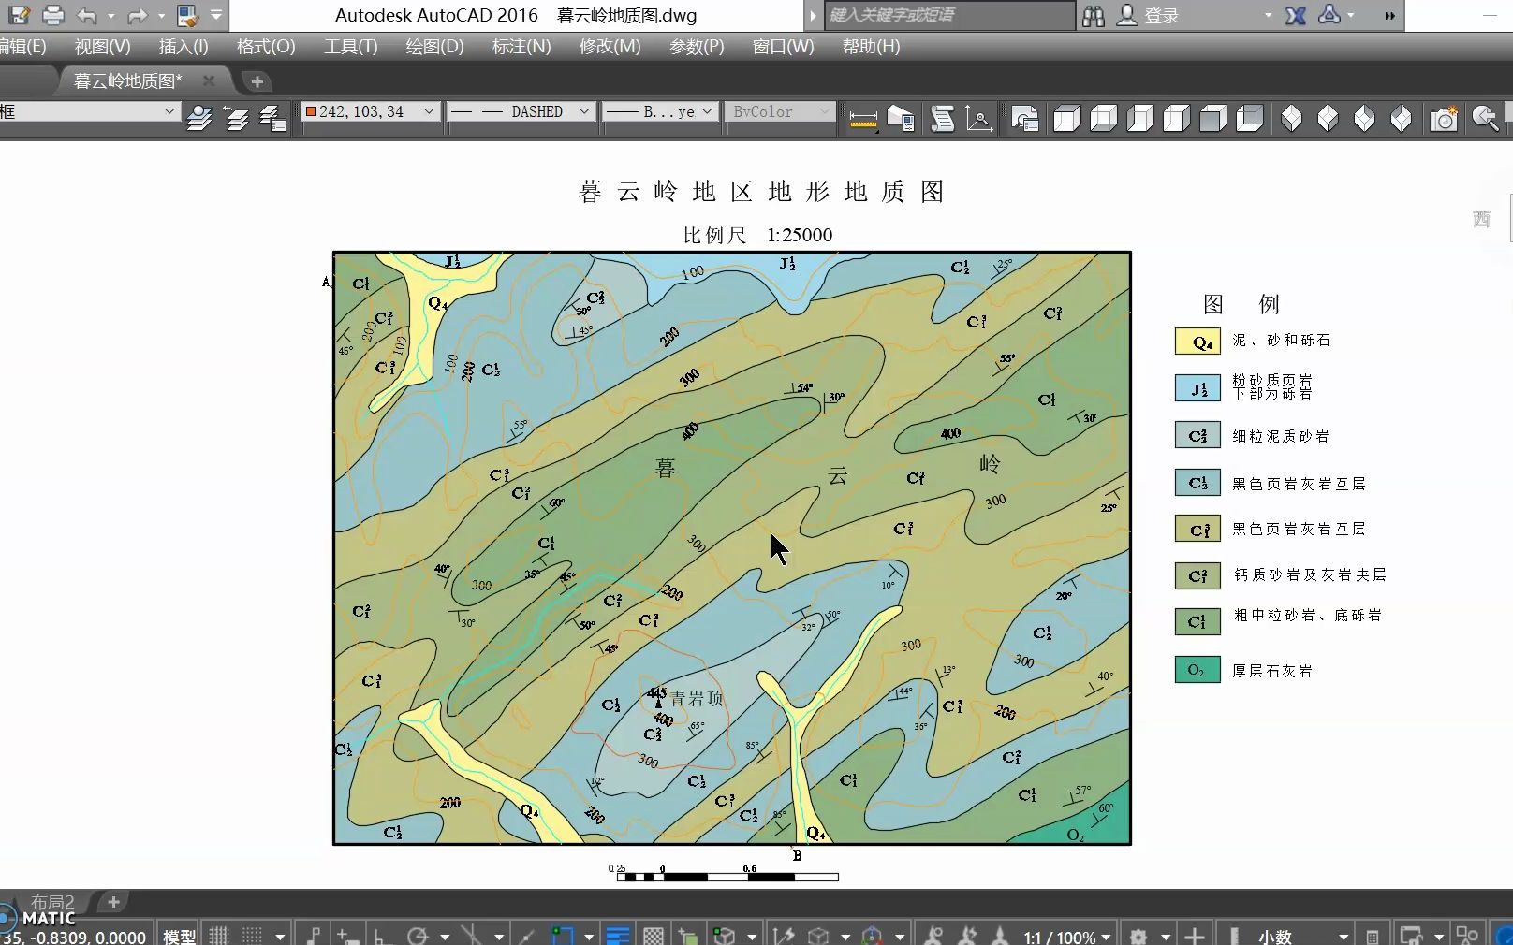The width and height of the screenshot is (1513, 945).
Task: Open the 修改(M) menu
Action: (x=610, y=47)
